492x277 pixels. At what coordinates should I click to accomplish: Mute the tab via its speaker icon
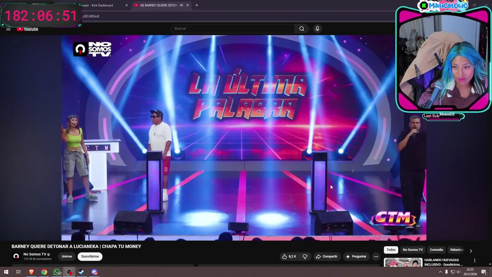coord(181,5)
